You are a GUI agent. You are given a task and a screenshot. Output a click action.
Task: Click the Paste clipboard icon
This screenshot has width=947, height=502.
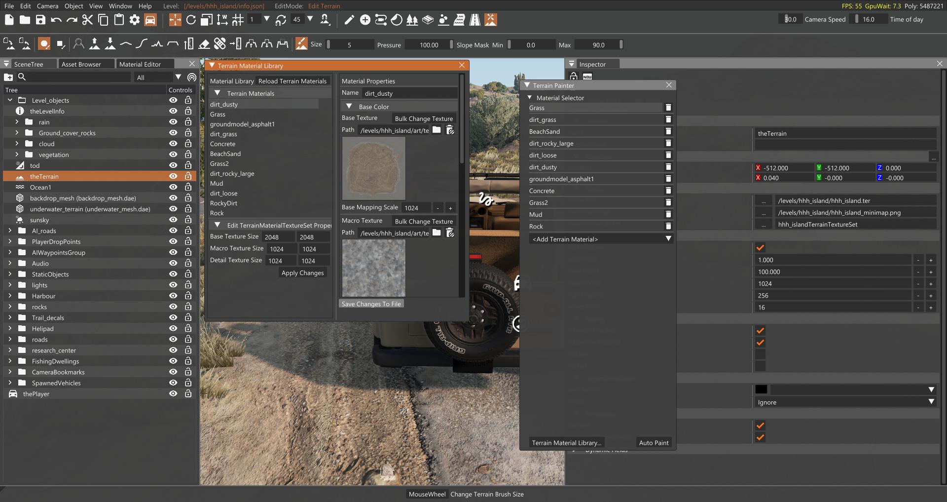point(119,20)
